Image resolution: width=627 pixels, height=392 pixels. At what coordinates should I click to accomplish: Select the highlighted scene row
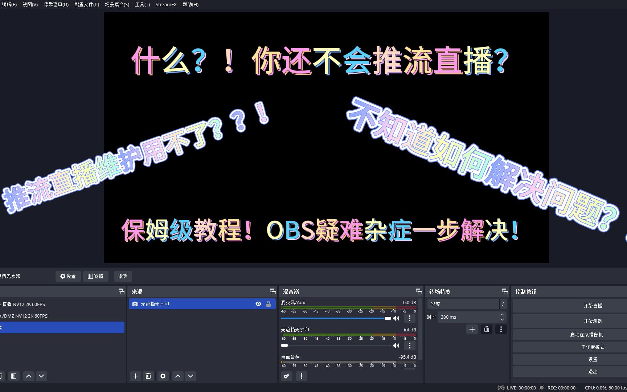pyautogui.click(x=62, y=327)
